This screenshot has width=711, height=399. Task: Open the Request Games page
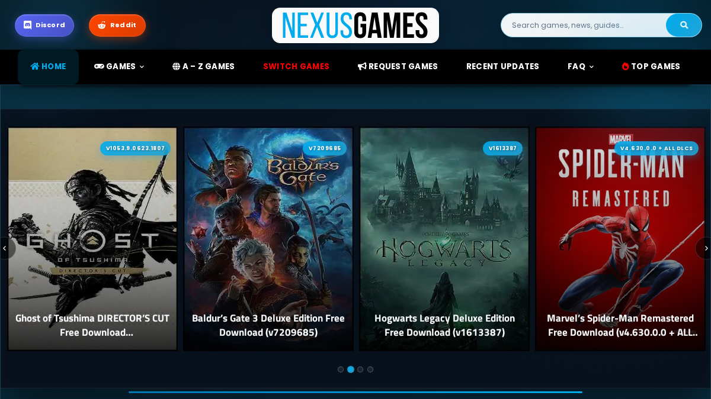pos(398,67)
